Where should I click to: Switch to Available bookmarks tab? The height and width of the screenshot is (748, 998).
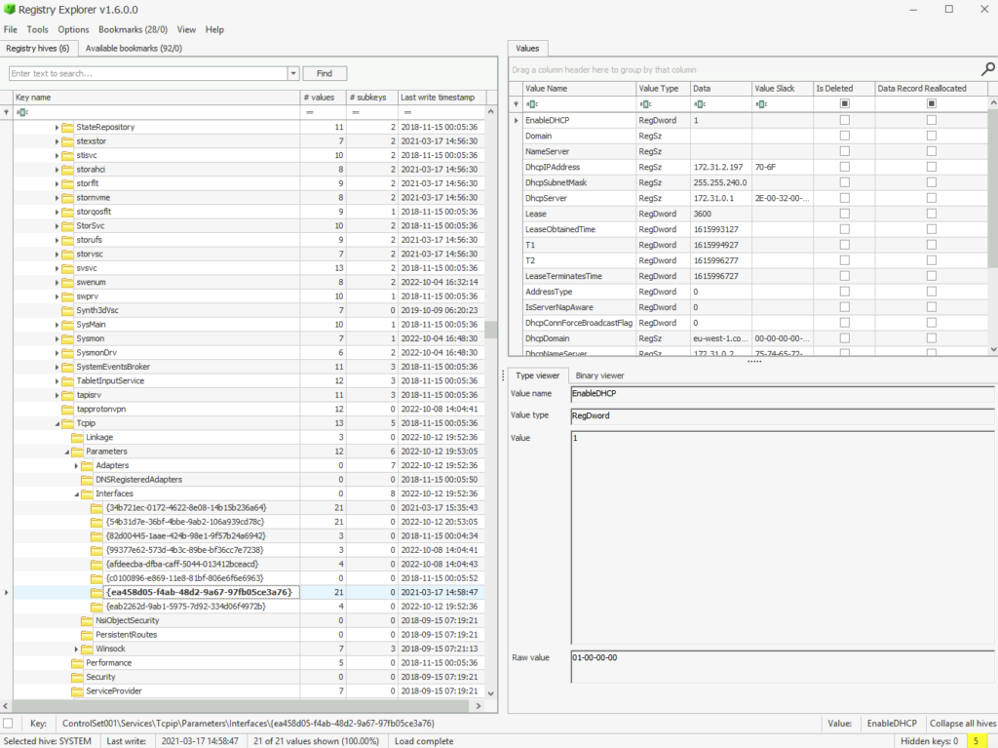134,49
